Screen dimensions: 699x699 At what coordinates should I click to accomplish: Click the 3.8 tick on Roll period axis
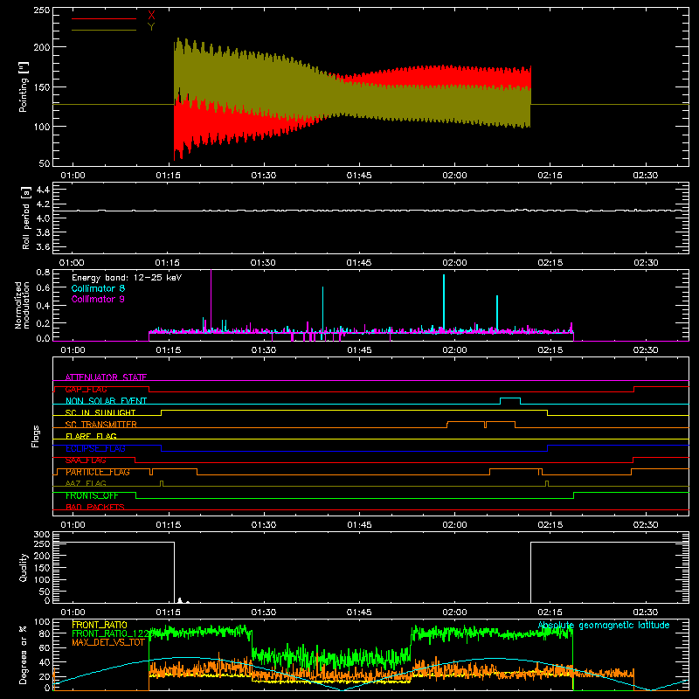click(x=43, y=232)
